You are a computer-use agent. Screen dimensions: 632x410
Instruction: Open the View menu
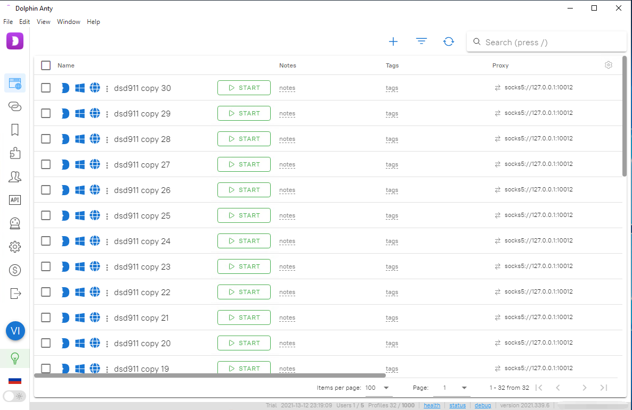[x=44, y=22]
